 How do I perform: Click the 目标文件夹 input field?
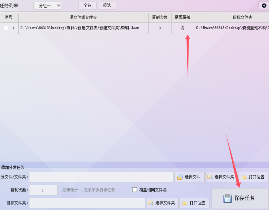tap(87, 203)
